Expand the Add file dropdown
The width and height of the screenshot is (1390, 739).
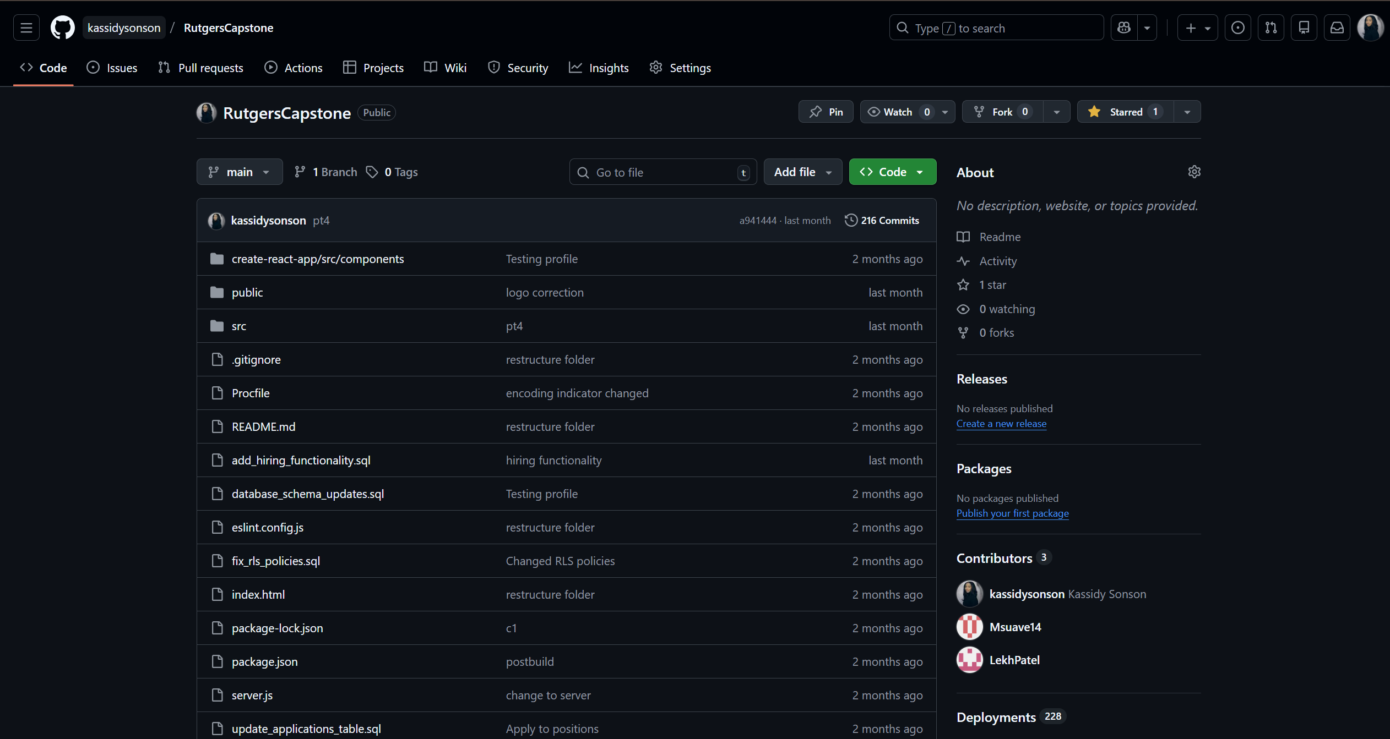802,172
